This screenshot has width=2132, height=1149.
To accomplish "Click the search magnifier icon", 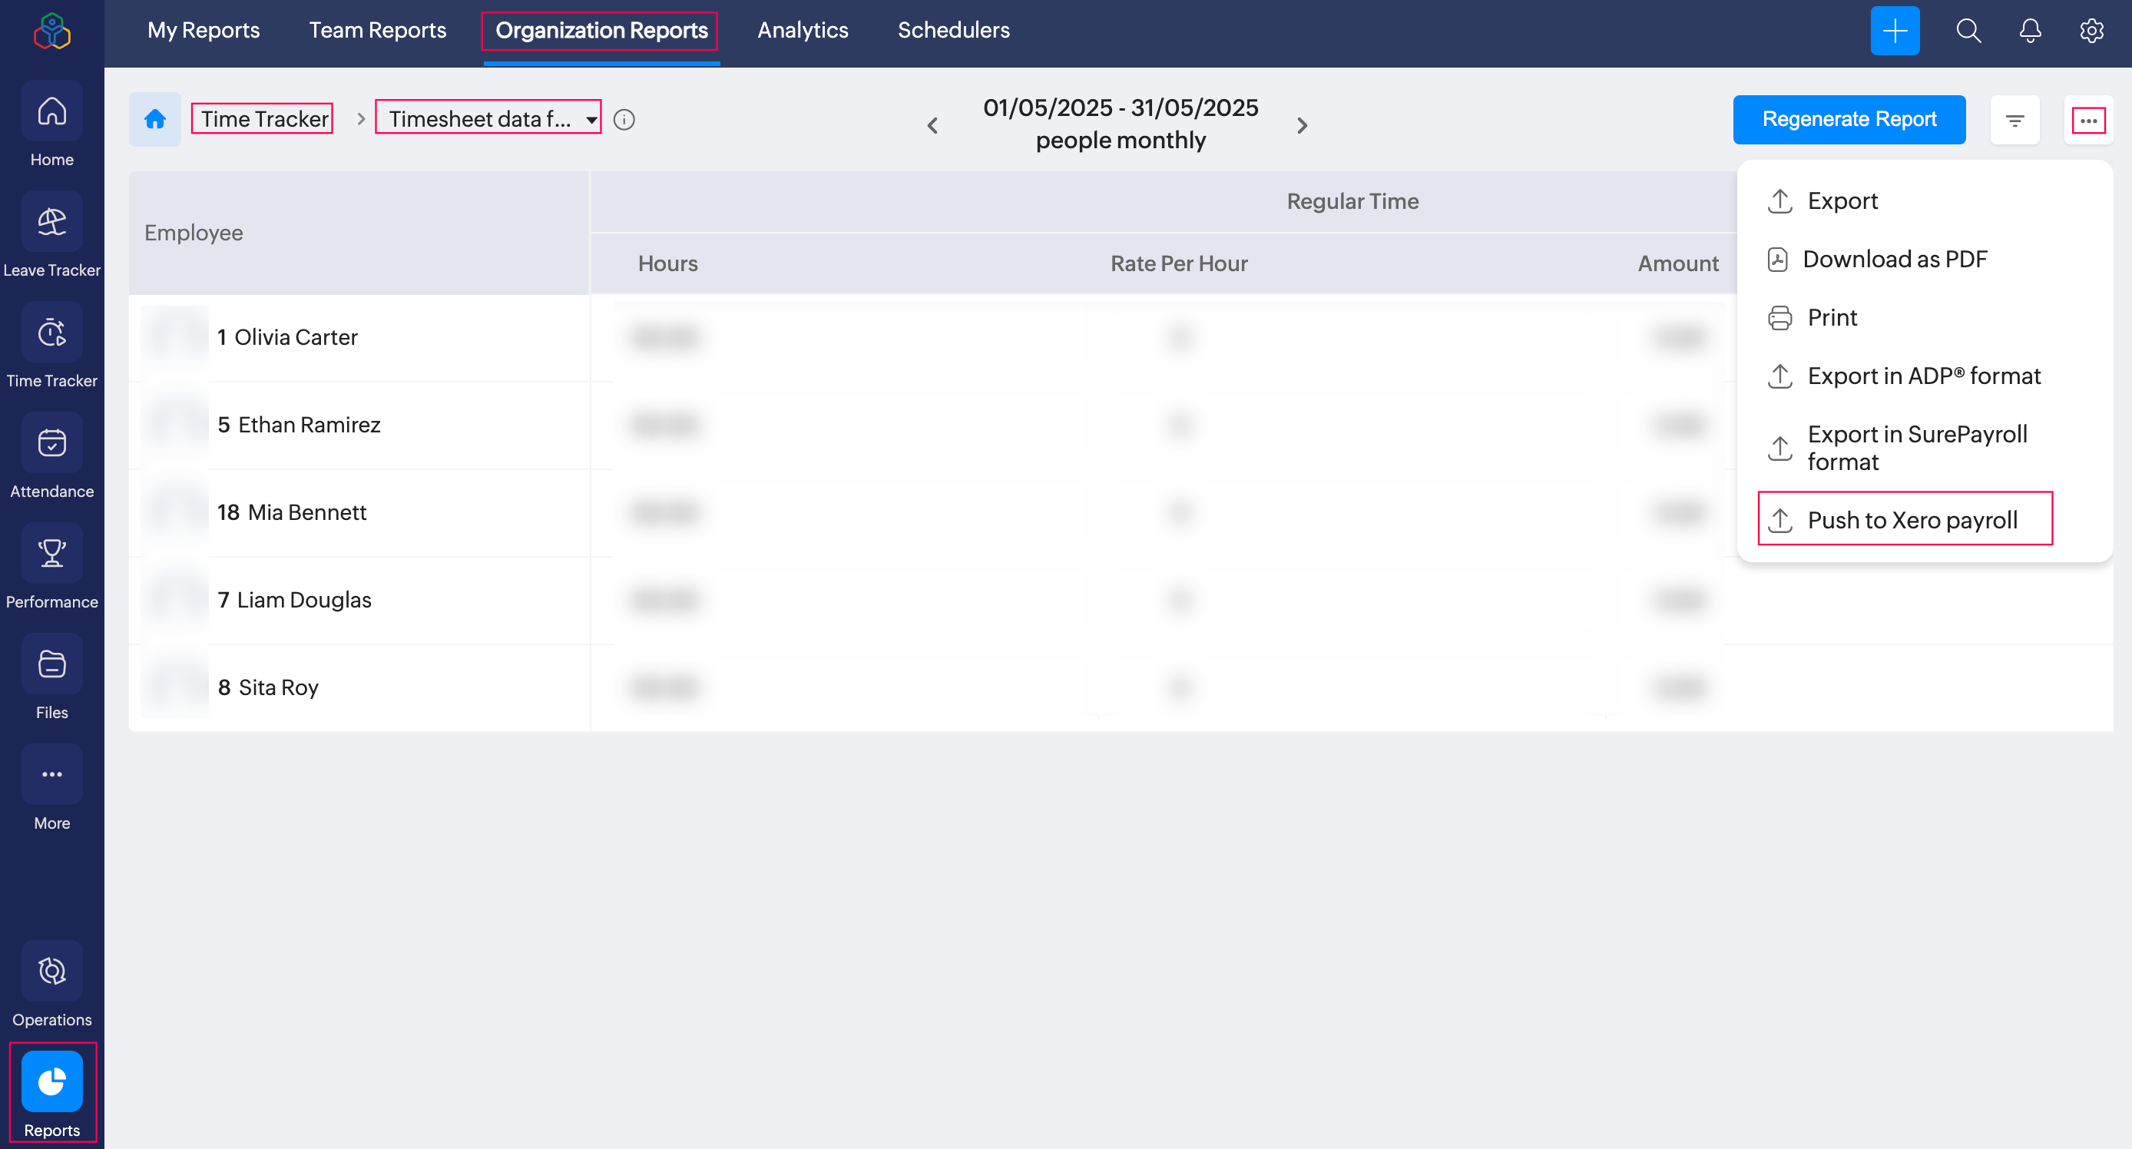I will (1968, 31).
